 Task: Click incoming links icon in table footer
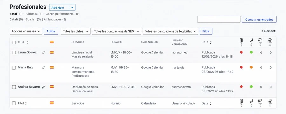(x=270, y=101)
